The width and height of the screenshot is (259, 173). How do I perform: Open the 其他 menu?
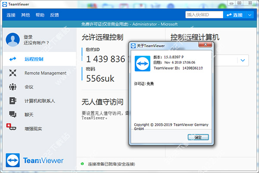click(25, 15)
